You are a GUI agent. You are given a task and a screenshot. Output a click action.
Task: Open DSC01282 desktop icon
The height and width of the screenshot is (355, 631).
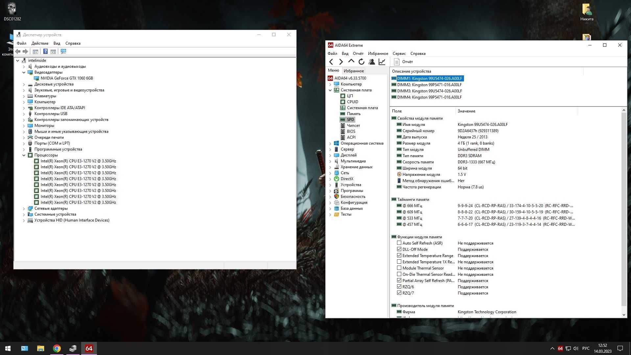(12, 12)
